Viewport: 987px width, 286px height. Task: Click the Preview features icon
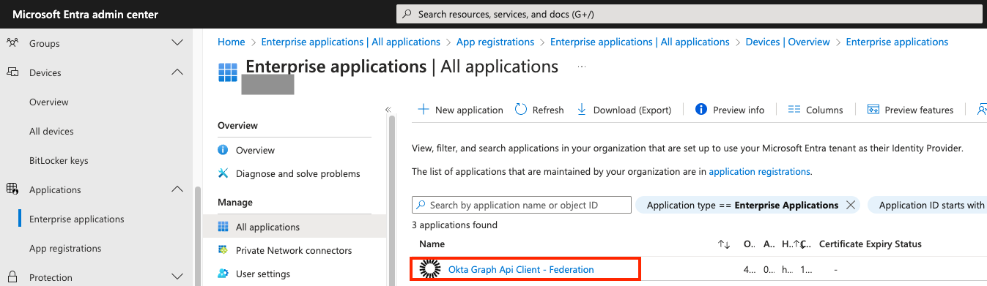(873, 110)
